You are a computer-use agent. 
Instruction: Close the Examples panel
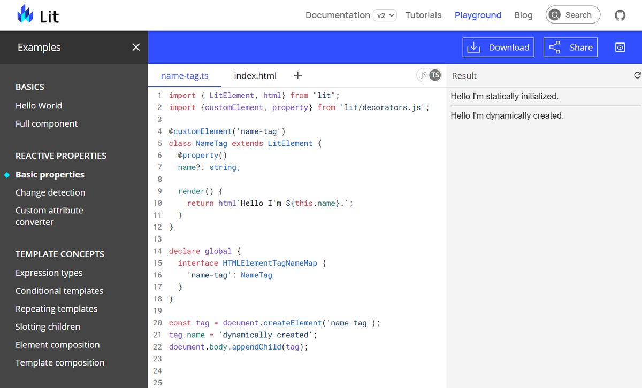pos(136,48)
